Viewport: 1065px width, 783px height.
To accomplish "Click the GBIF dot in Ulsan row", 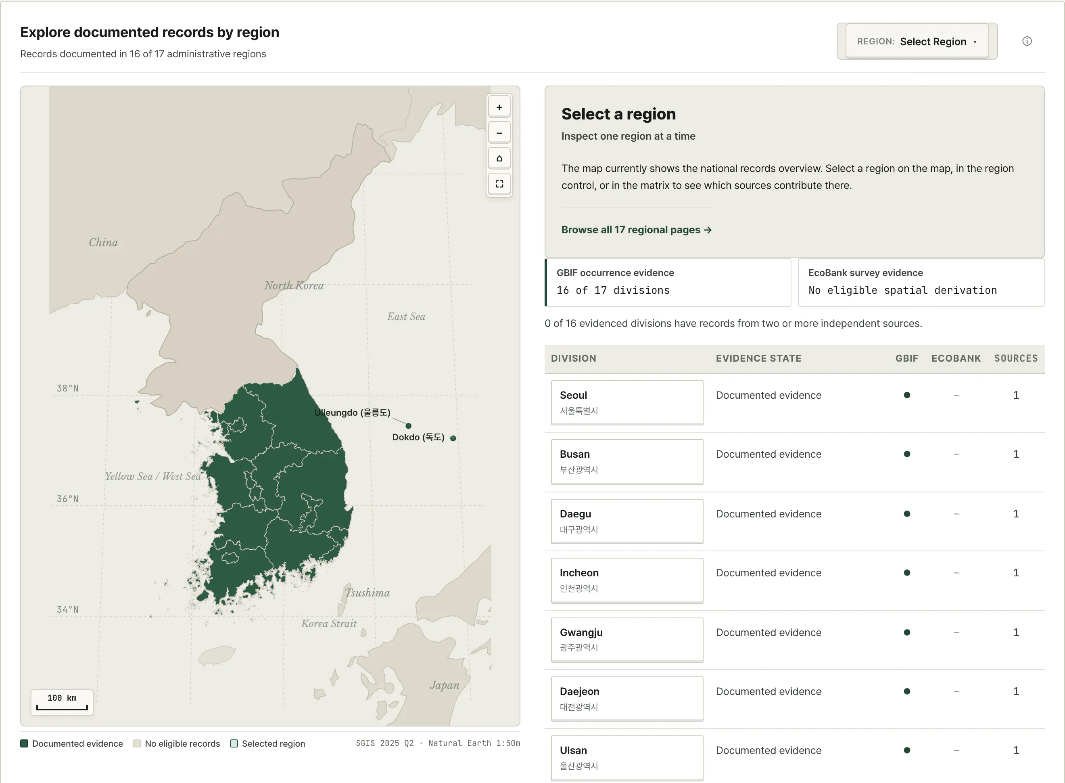I will [x=907, y=750].
